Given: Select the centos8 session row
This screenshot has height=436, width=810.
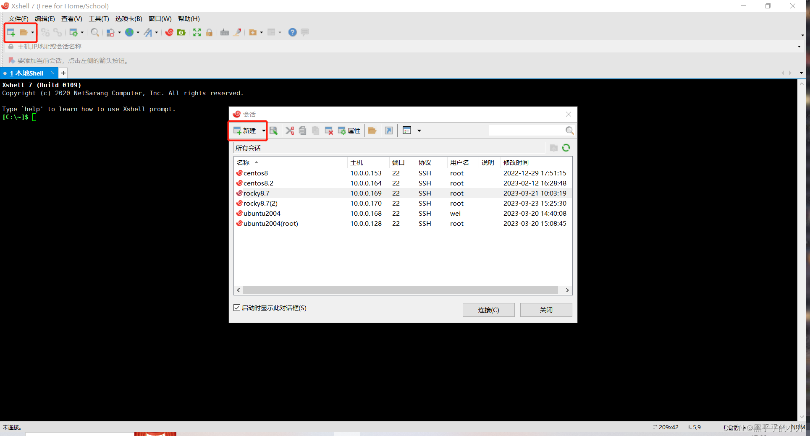Looking at the screenshot, I should coord(403,173).
